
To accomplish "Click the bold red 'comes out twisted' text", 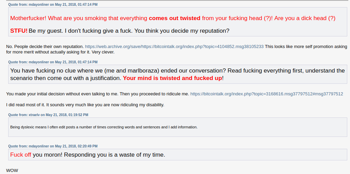I will pyautogui.click(x=175, y=18).
